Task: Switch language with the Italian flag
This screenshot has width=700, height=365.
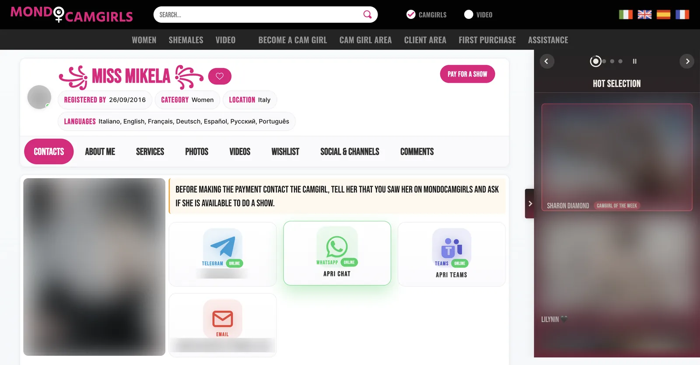Action: click(626, 14)
